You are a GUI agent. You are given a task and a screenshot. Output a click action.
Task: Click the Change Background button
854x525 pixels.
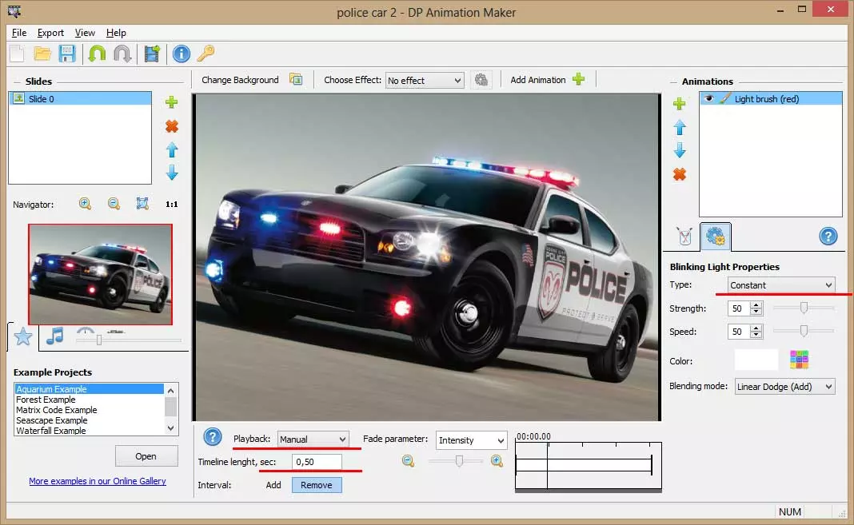pyautogui.click(x=240, y=80)
